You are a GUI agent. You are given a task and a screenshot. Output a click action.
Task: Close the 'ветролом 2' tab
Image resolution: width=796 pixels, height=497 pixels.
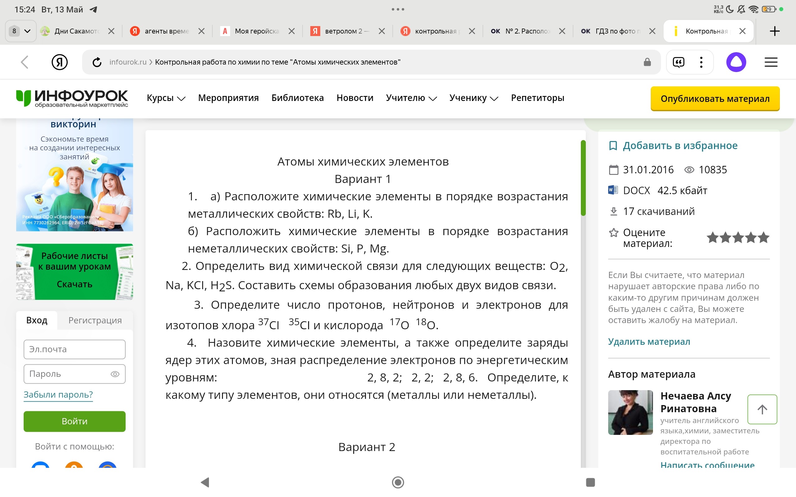coord(382,31)
